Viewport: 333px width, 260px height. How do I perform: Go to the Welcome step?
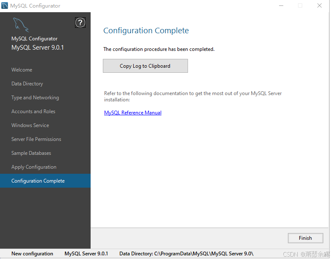(22, 70)
